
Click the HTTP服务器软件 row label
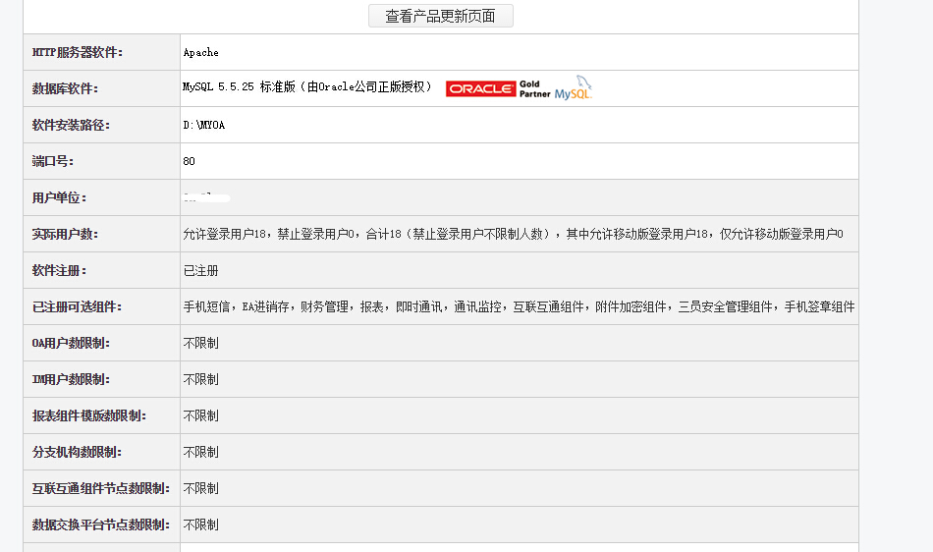78,52
